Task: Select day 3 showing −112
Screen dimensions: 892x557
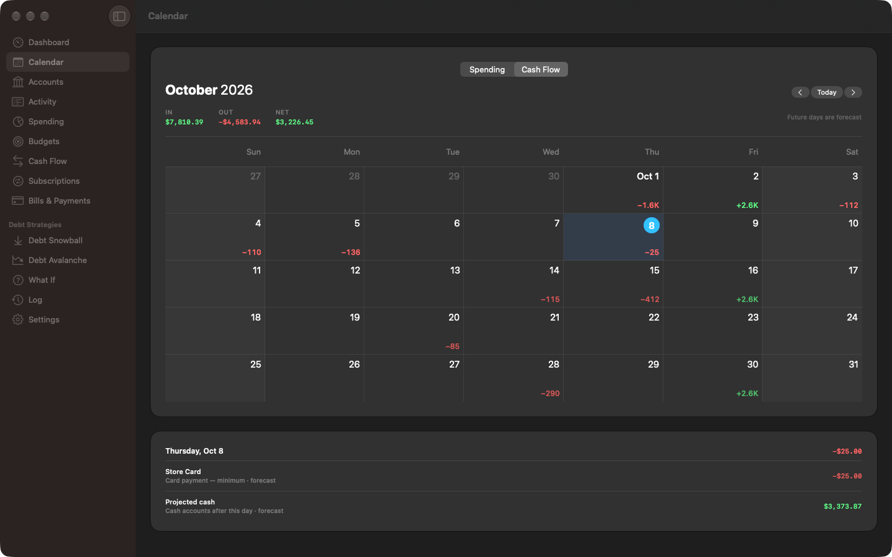Action: (x=812, y=190)
